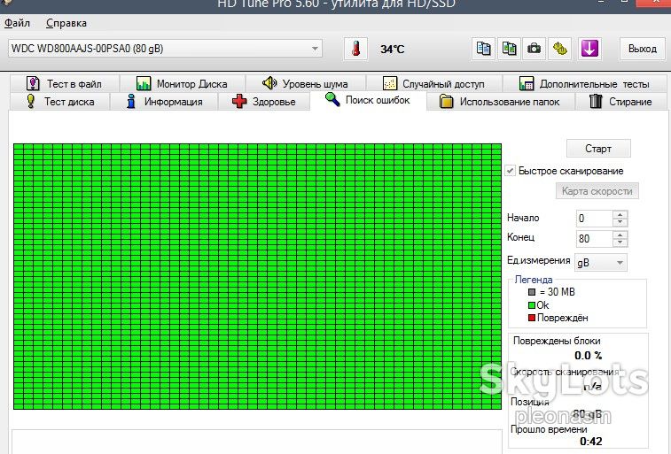The image size is (671, 454).
Task: Click the trash can Стирание icon
Action: (x=596, y=101)
